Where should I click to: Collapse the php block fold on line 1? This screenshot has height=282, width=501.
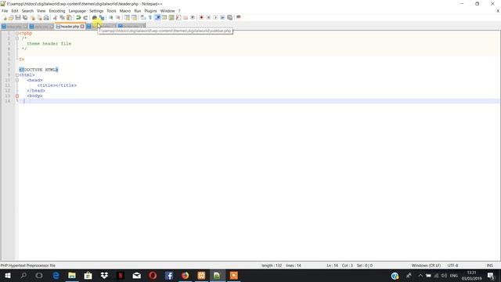(x=17, y=33)
